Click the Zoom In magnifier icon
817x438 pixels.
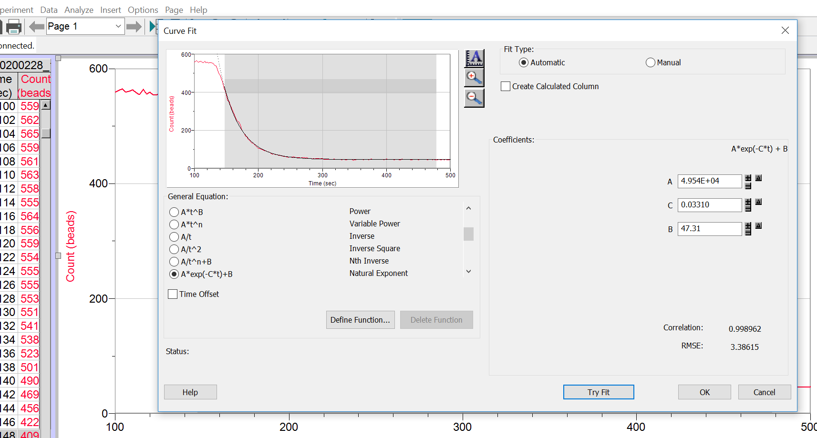(474, 78)
